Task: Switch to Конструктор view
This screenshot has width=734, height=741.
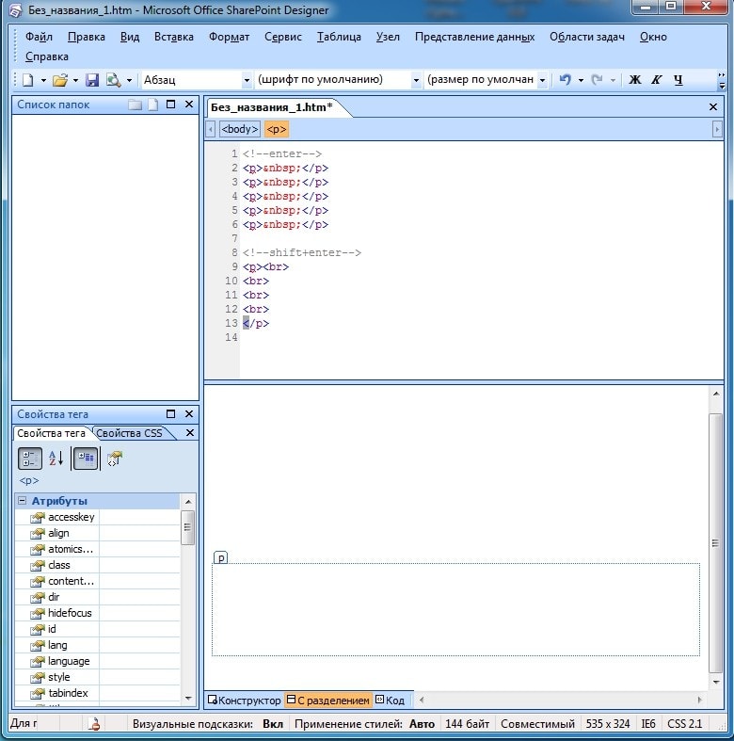Action: (244, 701)
